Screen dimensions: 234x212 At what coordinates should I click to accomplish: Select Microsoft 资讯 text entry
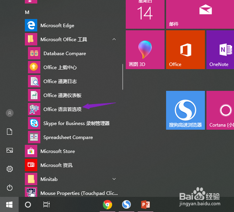(x=56, y=165)
